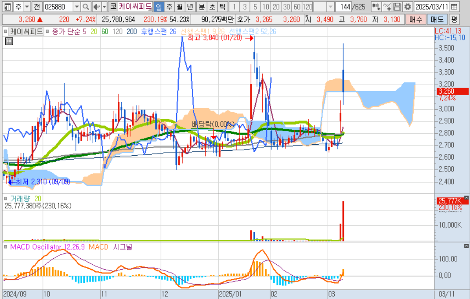The height and width of the screenshot is (299, 470).
Task: Open the data grid icon on chart
Action: [9, 41]
